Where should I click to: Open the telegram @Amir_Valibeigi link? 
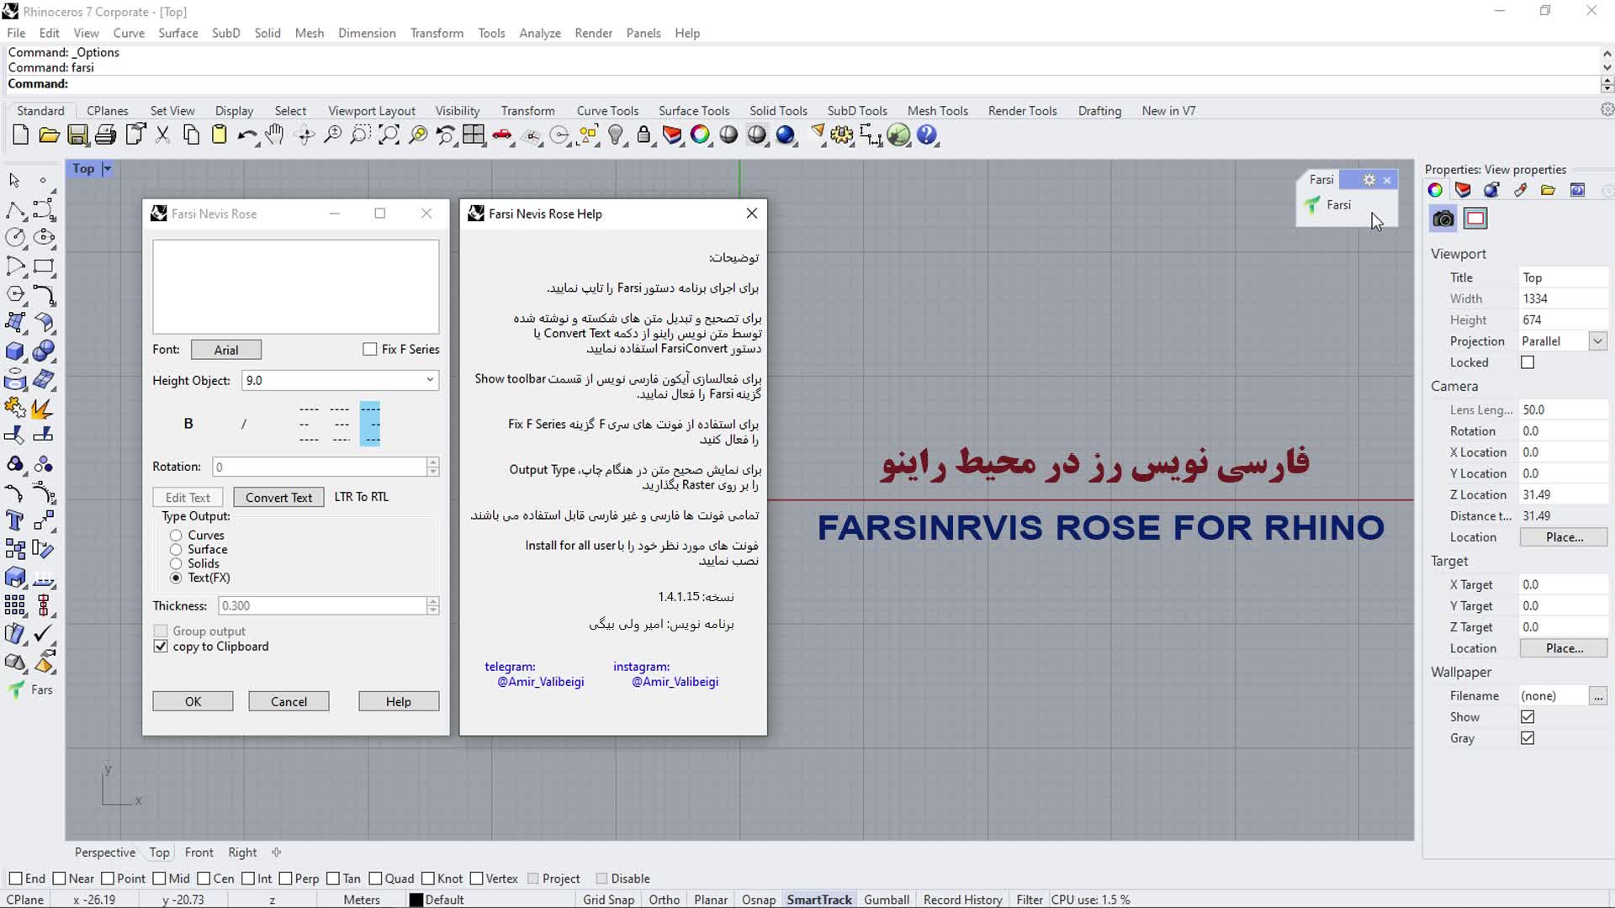(540, 682)
